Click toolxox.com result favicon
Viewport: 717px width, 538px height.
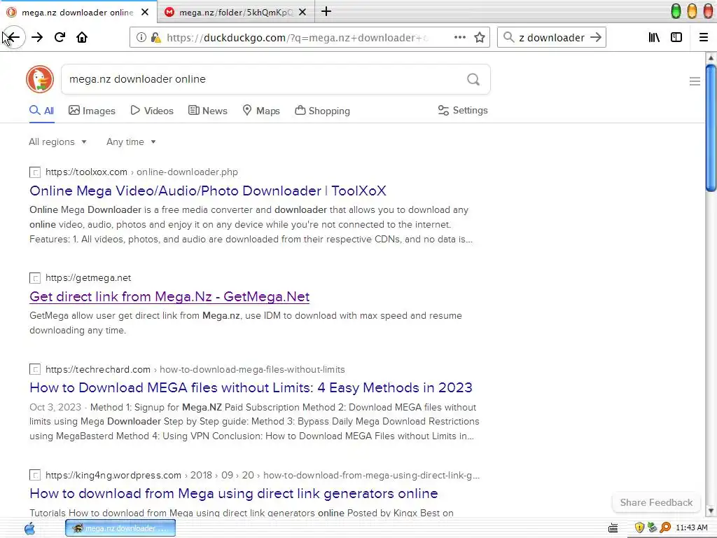click(35, 172)
